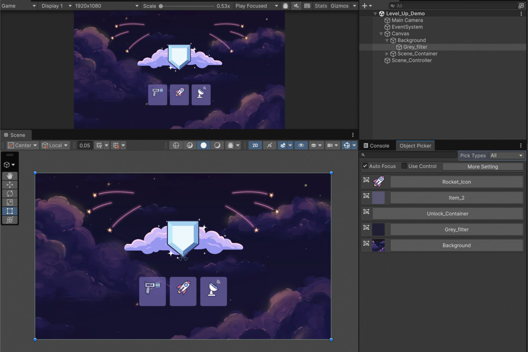The width and height of the screenshot is (528, 352).
Task: Click the mute audio icon in Game view
Action: click(x=296, y=6)
